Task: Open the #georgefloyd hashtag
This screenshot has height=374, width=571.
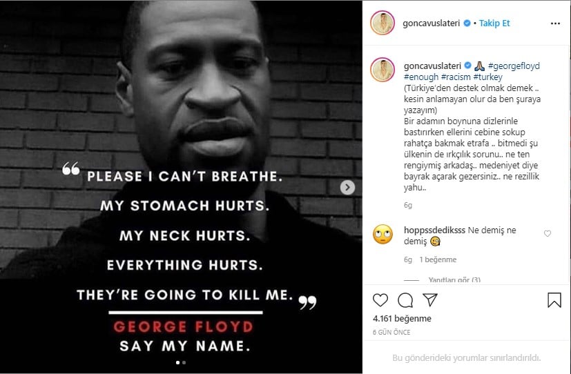Action: 514,66
